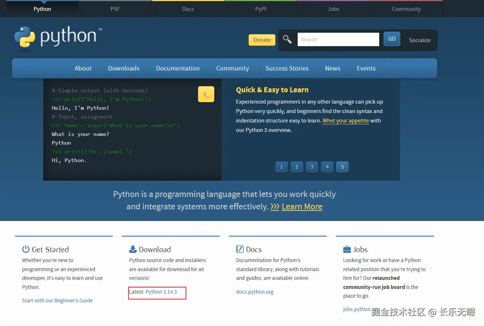Viewport: 484px width, 326px height.
Task: Switch to the Python top tab
Action: pyautogui.click(x=43, y=9)
